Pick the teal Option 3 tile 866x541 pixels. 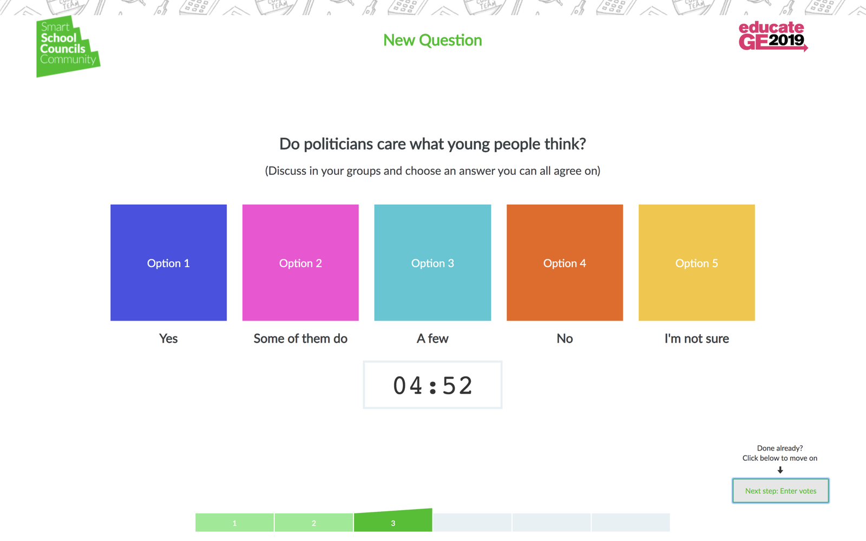click(x=432, y=263)
